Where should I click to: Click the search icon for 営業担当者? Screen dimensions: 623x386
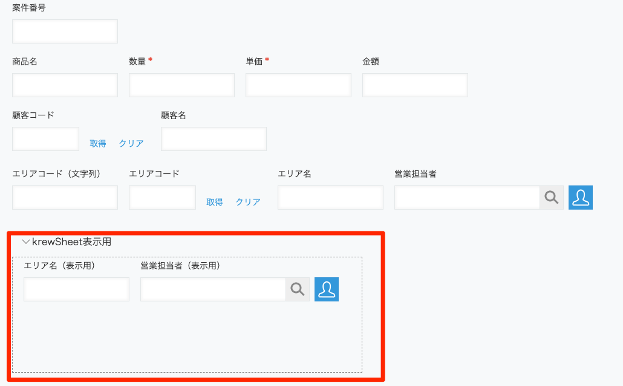click(552, 198)
